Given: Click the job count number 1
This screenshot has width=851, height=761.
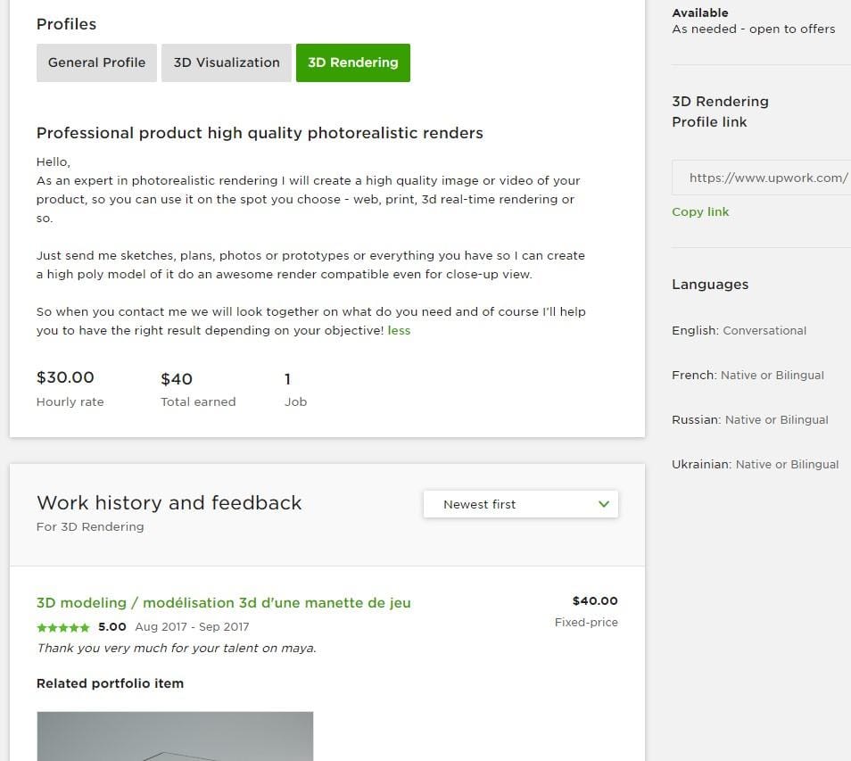Looking at the screenshot, I should (x=287, y=379).
